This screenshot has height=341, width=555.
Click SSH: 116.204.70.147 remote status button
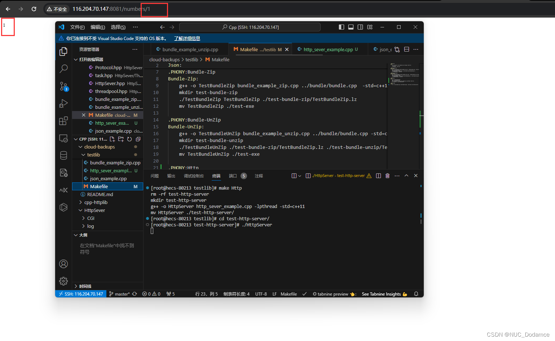point(81,294)
